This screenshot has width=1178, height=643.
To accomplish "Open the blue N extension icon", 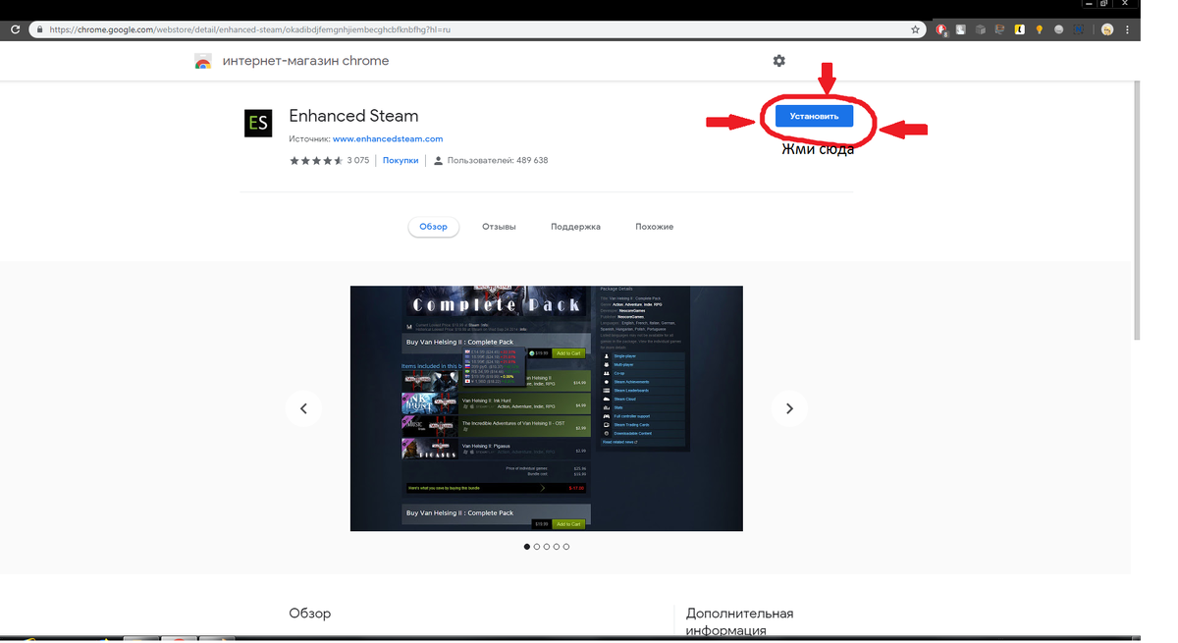I will coord(1079,30).
